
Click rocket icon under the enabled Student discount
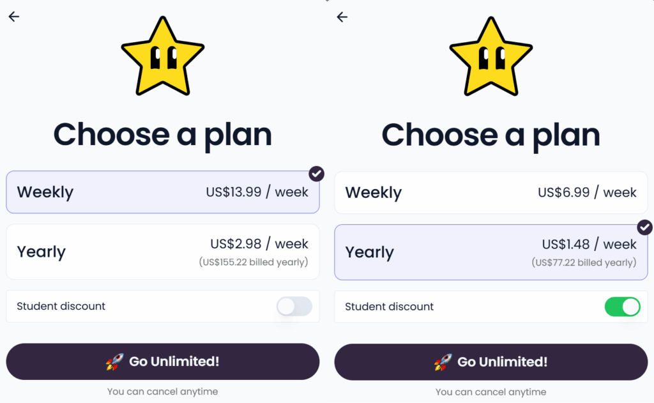point(443,362)
